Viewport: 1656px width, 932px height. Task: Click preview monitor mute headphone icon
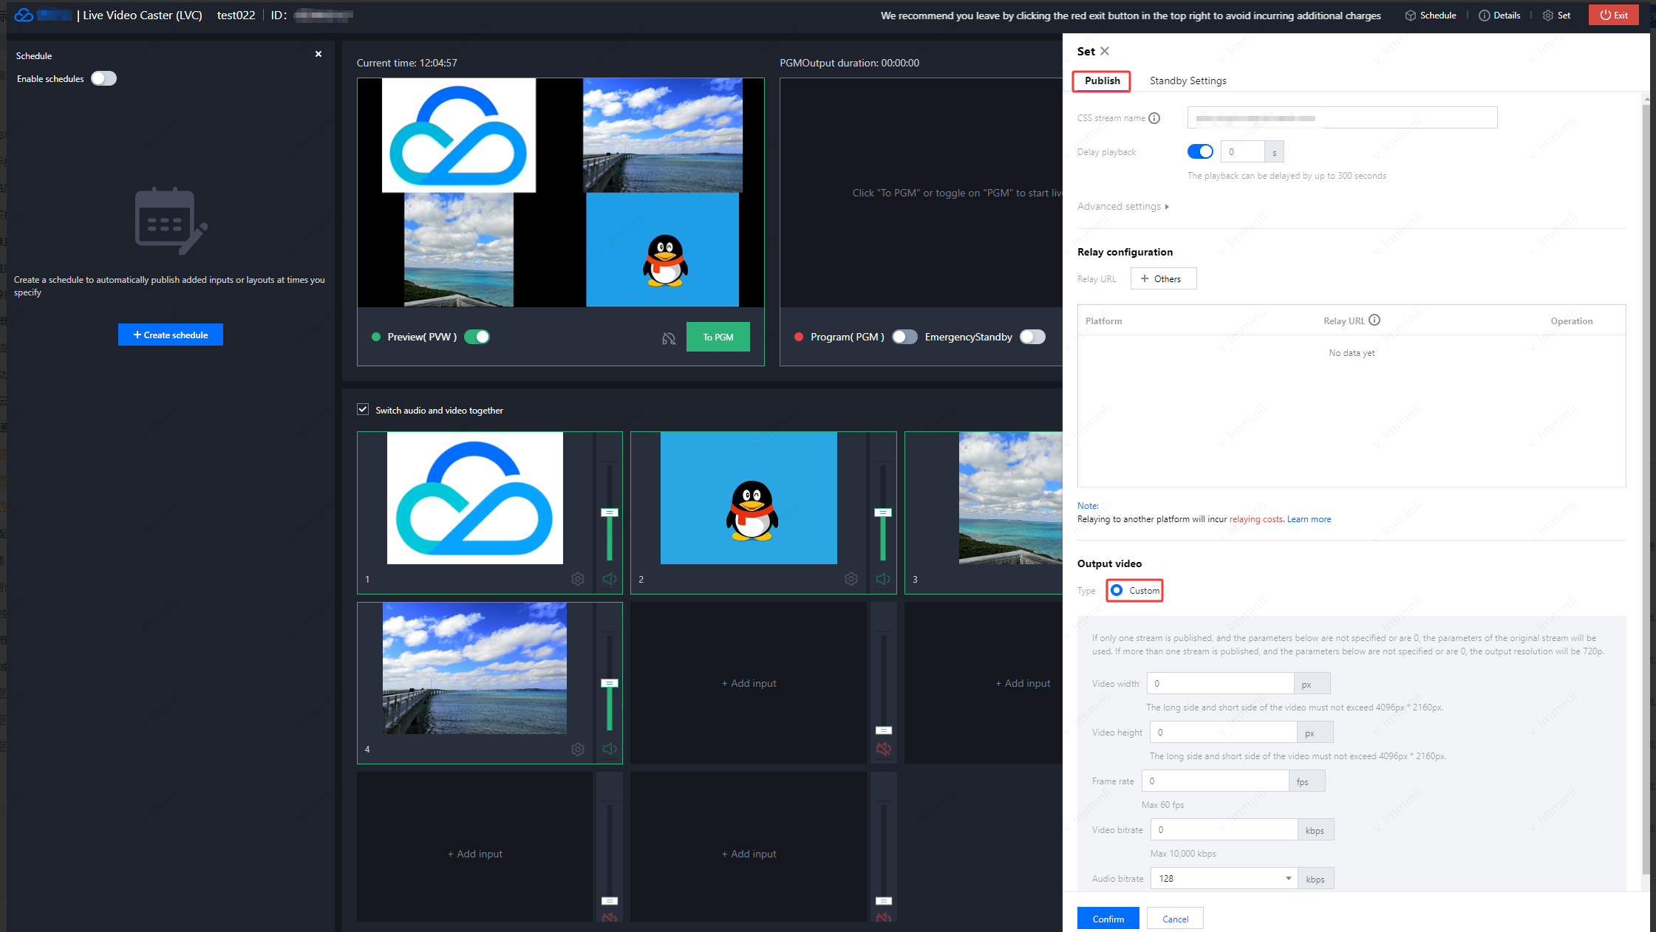[669, 338]
